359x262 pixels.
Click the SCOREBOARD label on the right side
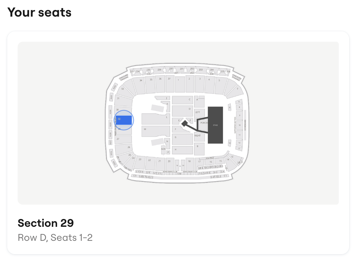pos(245,125)
